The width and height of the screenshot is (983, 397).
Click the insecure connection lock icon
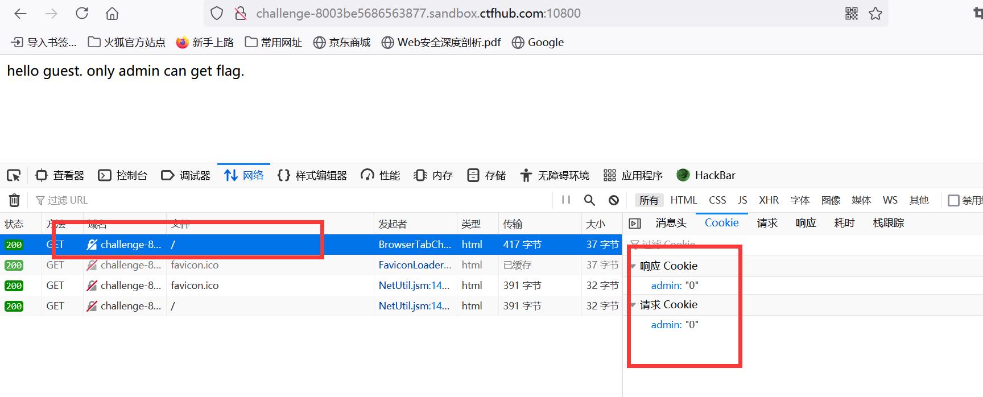pyautogui.click(x=241, y=14)
